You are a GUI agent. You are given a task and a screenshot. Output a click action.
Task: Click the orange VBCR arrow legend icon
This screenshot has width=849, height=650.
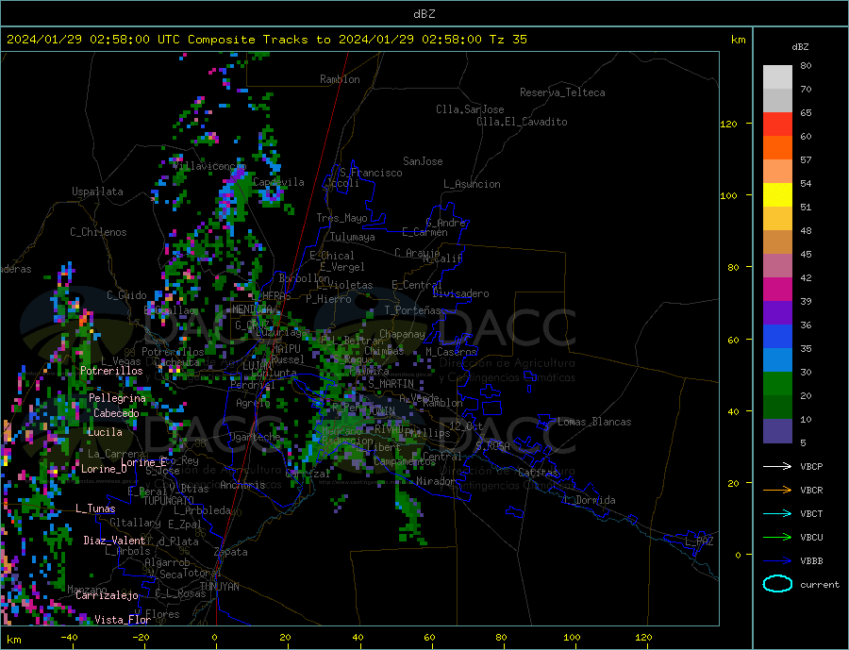coord(777,491)
